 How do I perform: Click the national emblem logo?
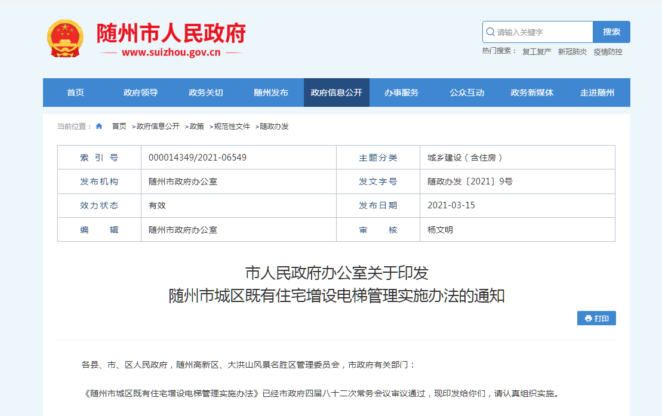[66, 38]
